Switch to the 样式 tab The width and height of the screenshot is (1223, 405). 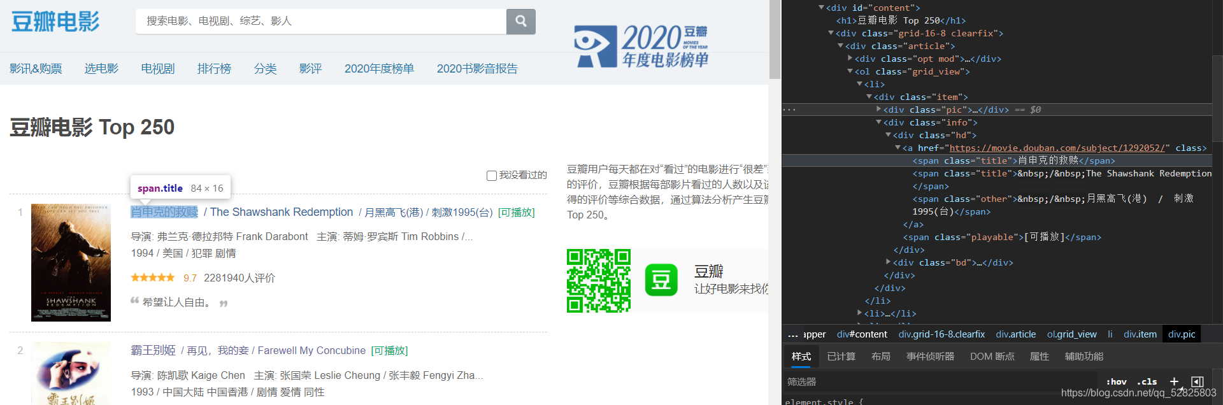(801, 357)
